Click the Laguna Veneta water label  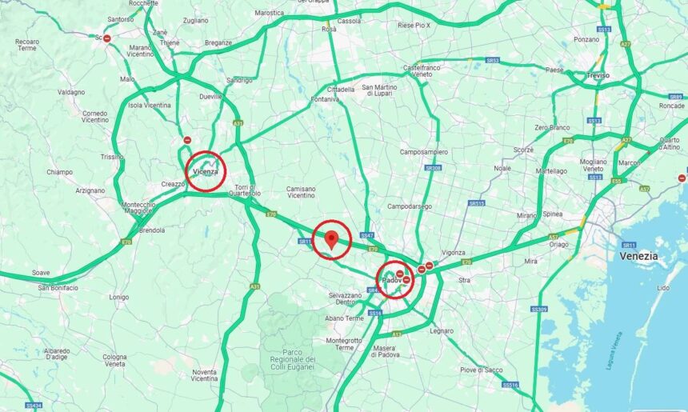click(x=614, y=350)
